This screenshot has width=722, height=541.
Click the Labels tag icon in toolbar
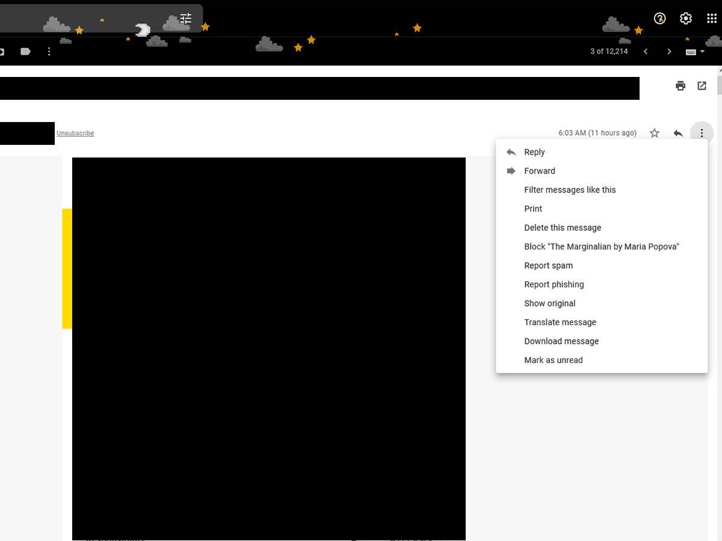click(25, 52)
